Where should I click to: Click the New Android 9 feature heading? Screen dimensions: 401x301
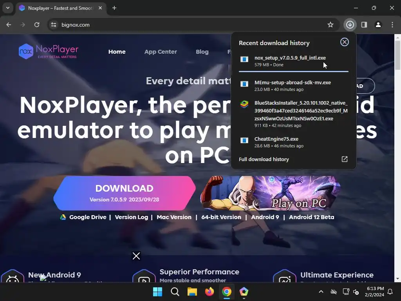coord(54,275)
